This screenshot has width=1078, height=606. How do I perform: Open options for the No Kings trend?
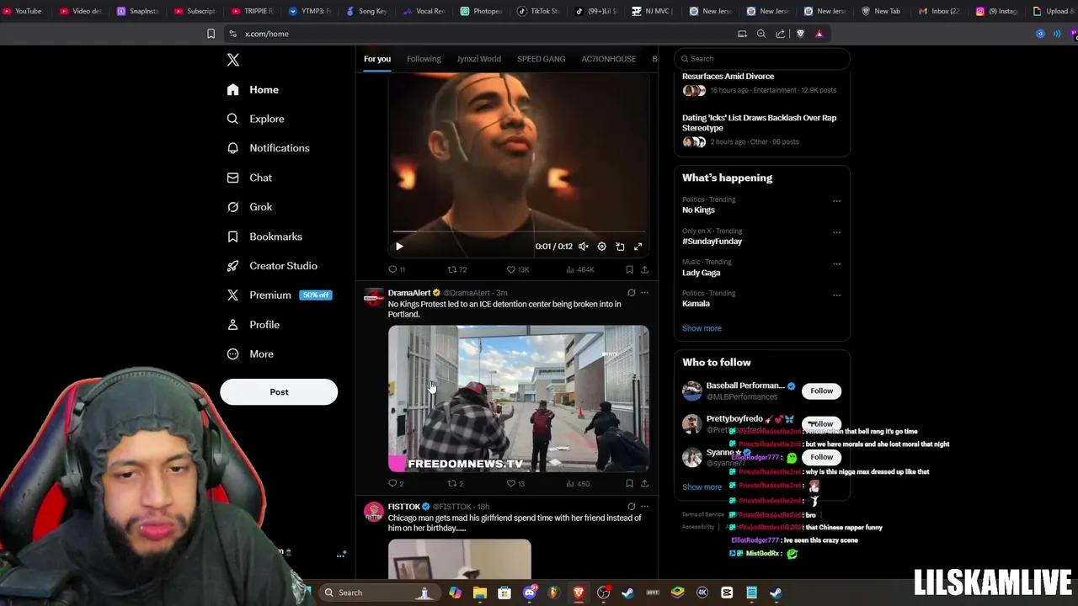pyautogui.click(x=836, y=200)
